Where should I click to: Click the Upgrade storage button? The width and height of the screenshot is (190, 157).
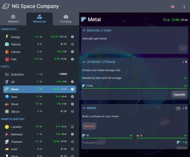pos(179,95)
